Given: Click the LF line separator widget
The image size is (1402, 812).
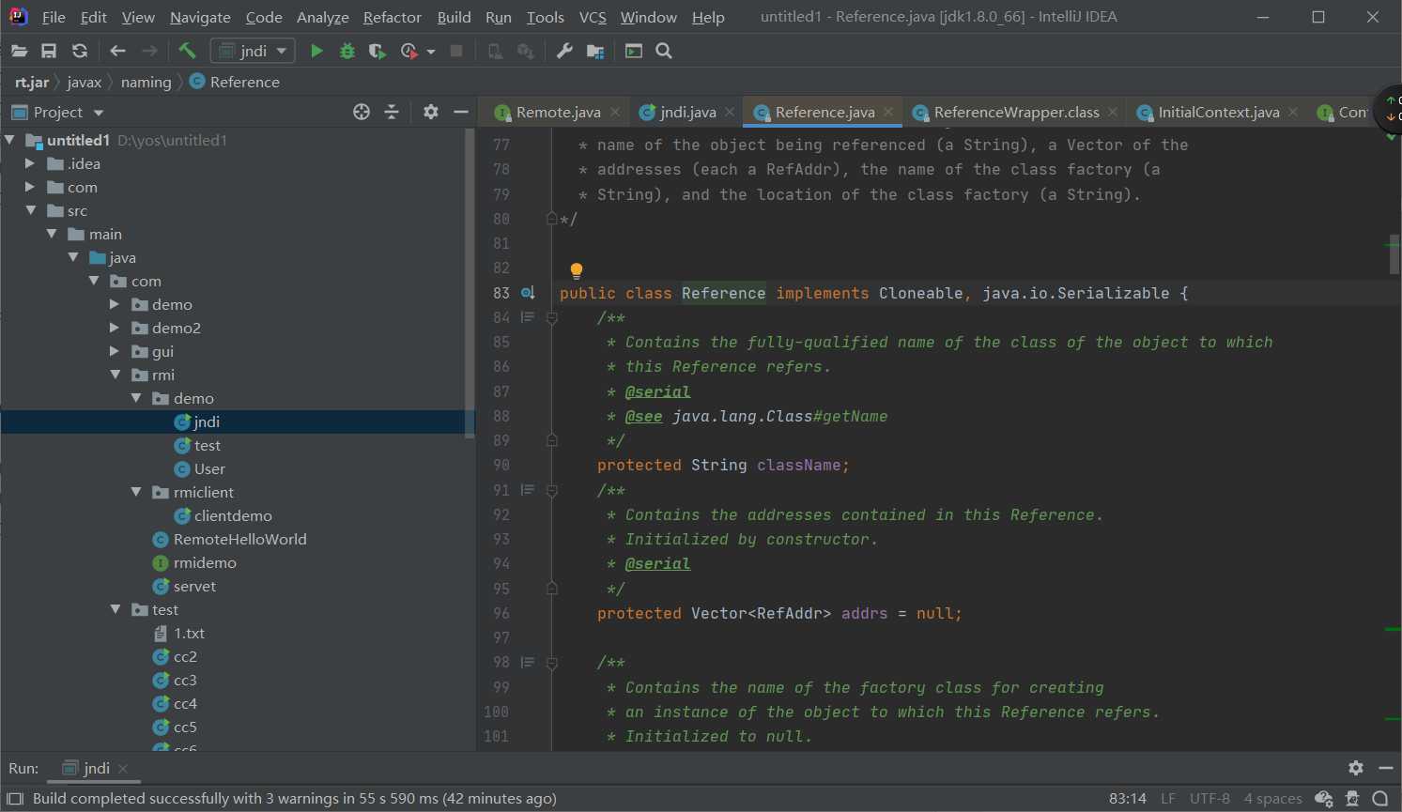Looking at the screenshot, I should 1168,799.
